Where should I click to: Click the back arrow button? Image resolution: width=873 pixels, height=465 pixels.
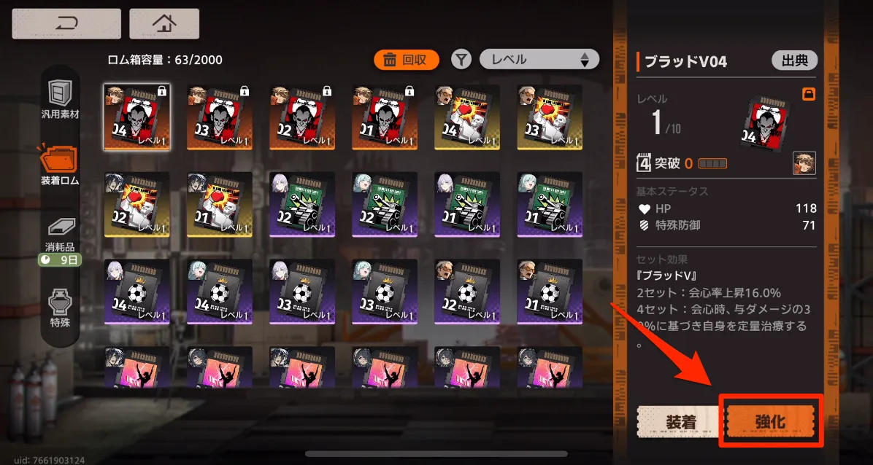[66, 24]
